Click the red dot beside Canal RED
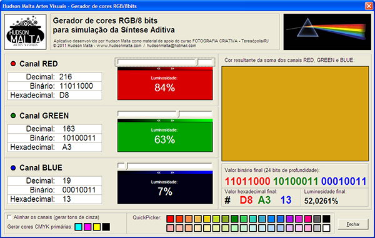 [x=13, y=64]
